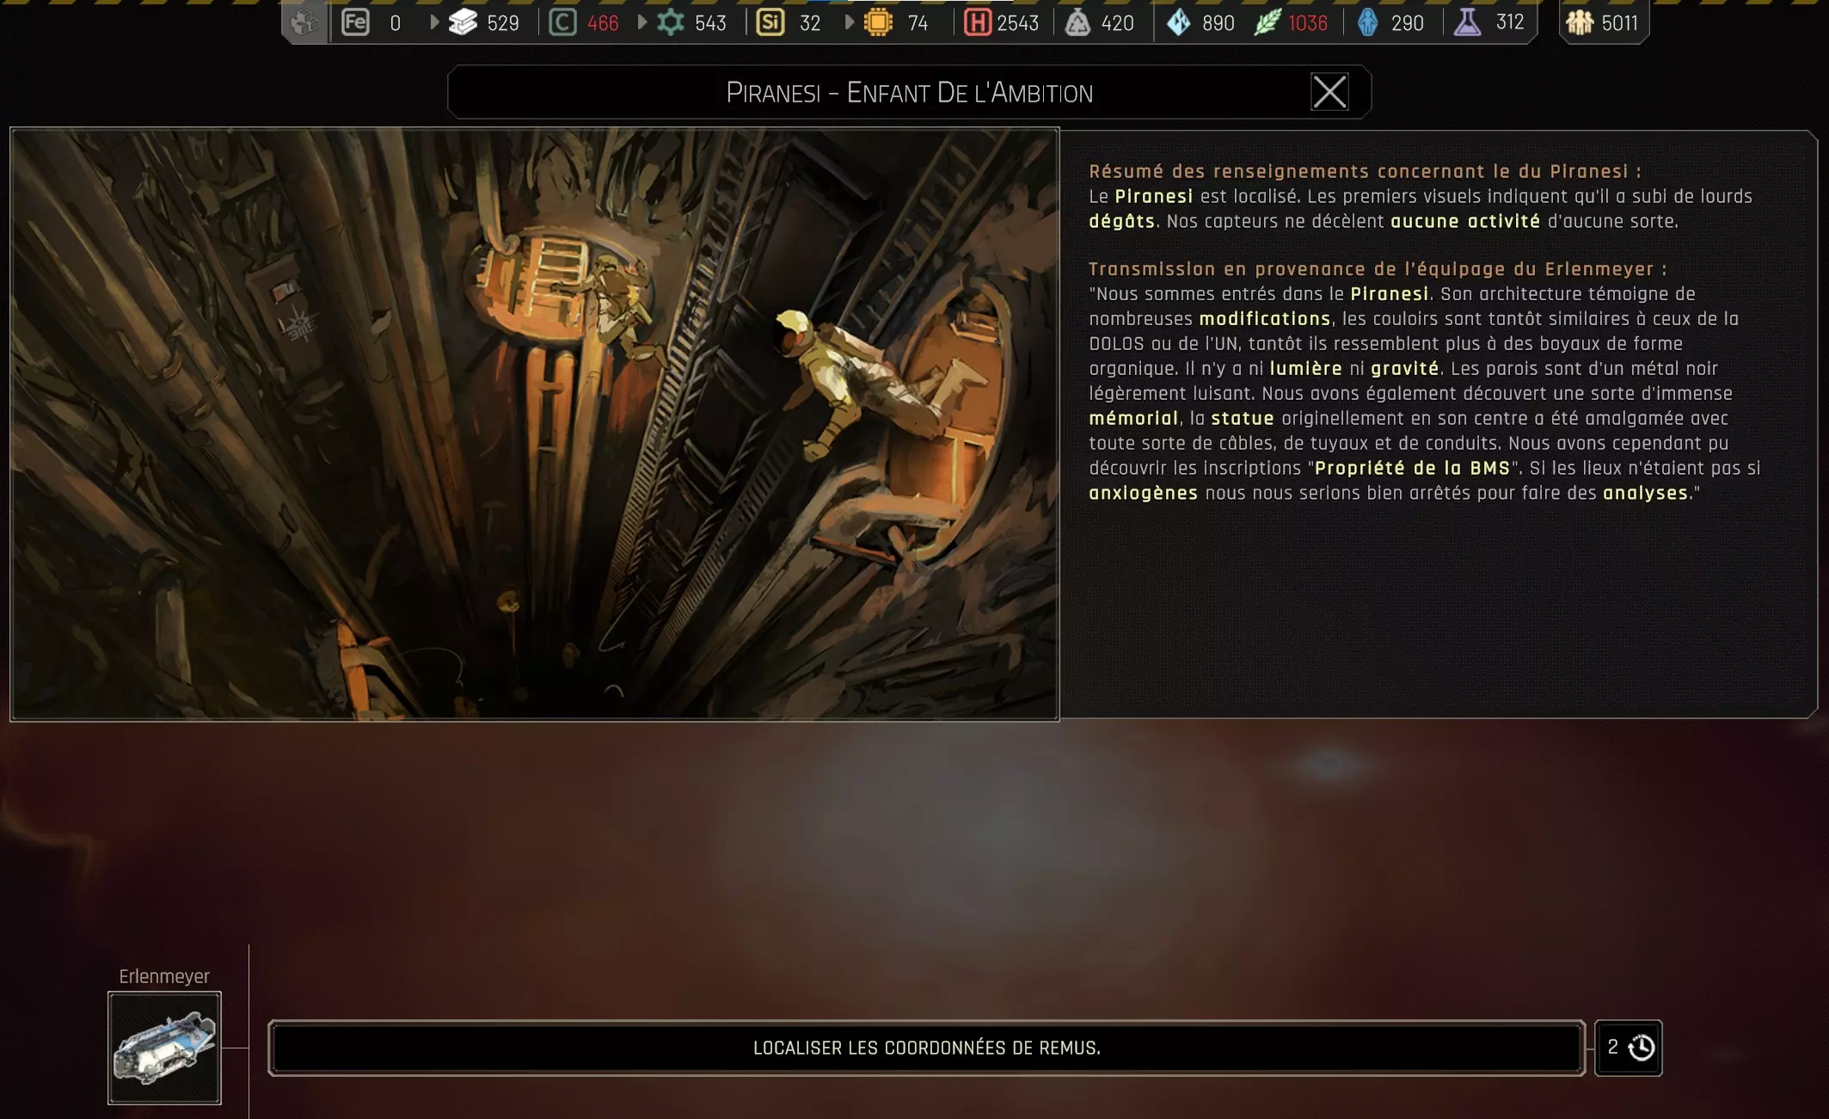
Task: Click the population people icon
Action: pos(1580,22)
